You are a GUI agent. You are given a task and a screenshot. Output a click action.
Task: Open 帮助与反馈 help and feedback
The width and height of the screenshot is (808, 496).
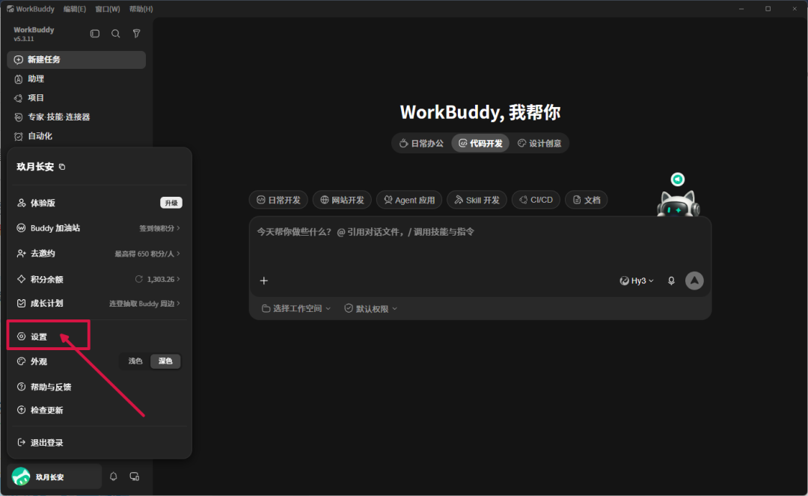pos(99,387)
